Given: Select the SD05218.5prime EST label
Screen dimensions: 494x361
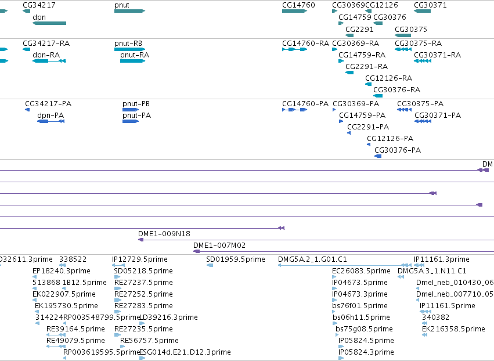Looking at the screenshot, I should [143, 271].
